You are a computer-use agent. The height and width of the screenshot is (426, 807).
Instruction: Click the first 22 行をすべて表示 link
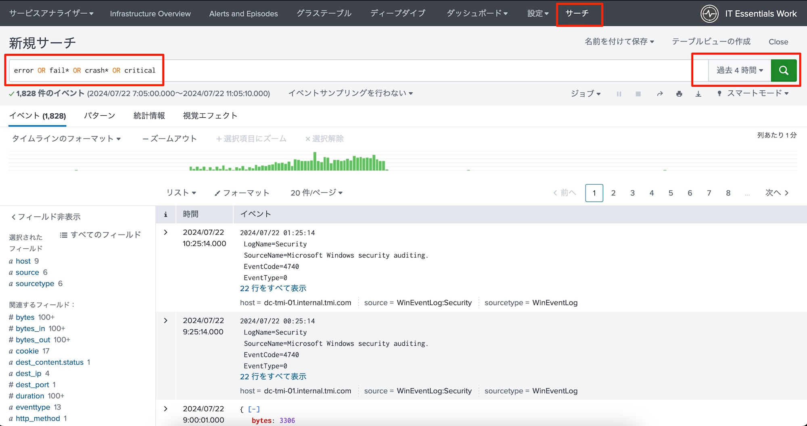273,288
